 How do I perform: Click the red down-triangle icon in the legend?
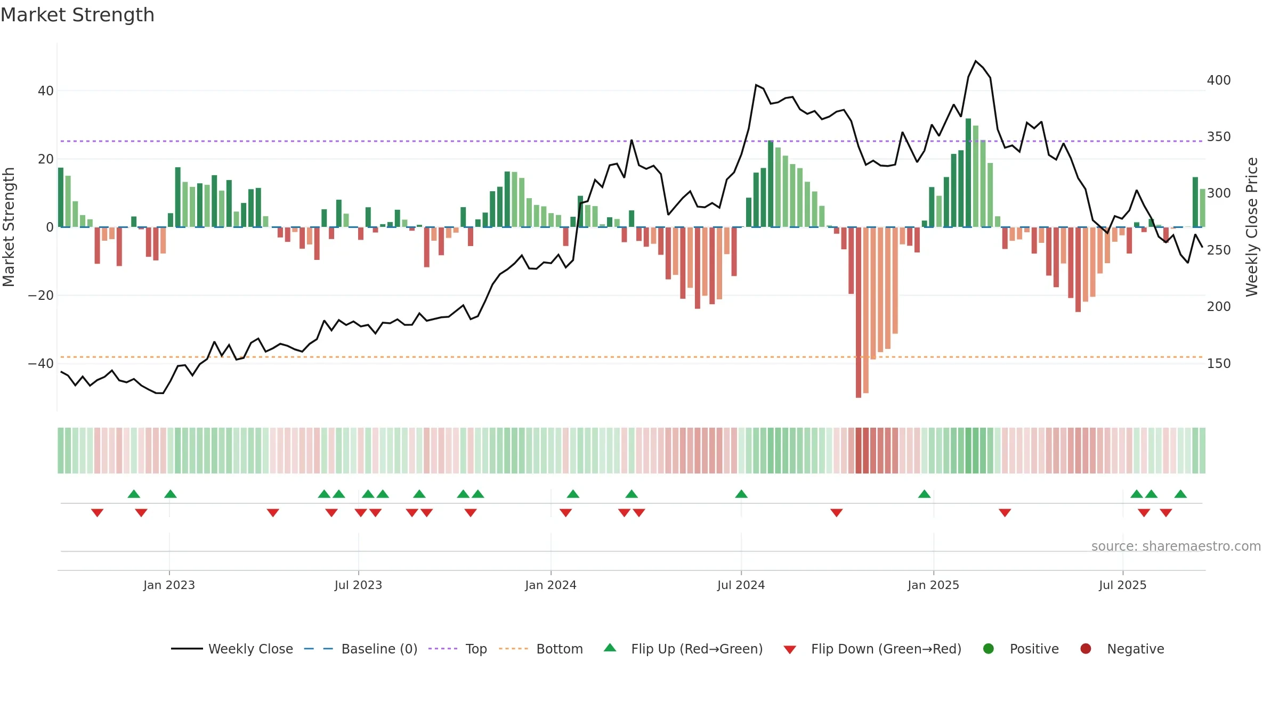[x=790, y=649]
